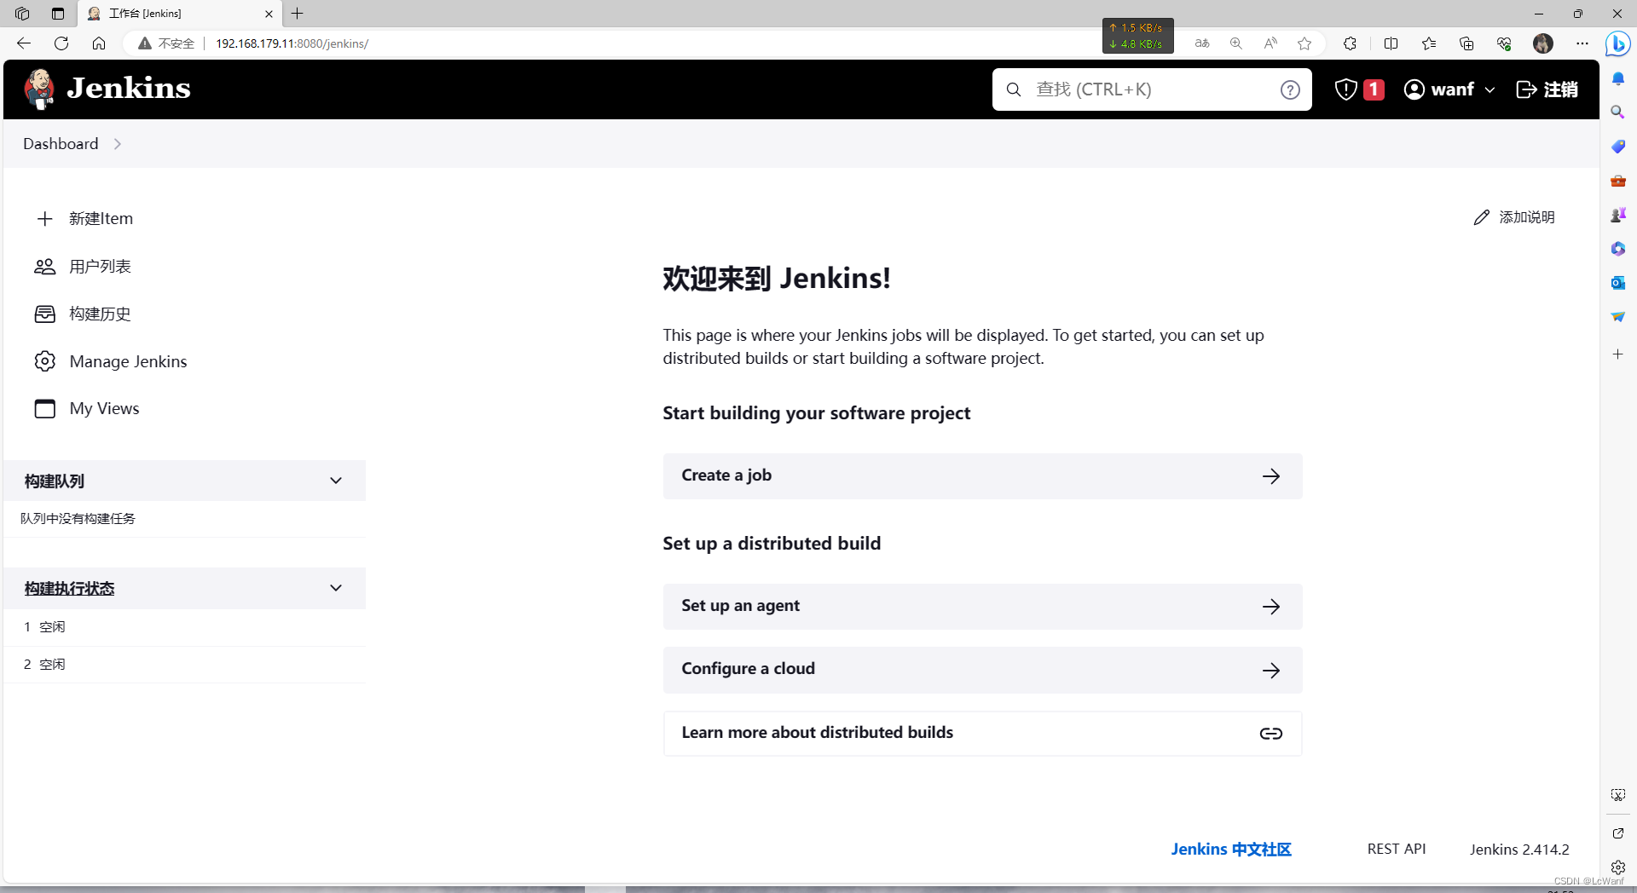This screenshot has width=1637, height=893.
Task: Open Manage Jenkins settings
Action: 128,361
